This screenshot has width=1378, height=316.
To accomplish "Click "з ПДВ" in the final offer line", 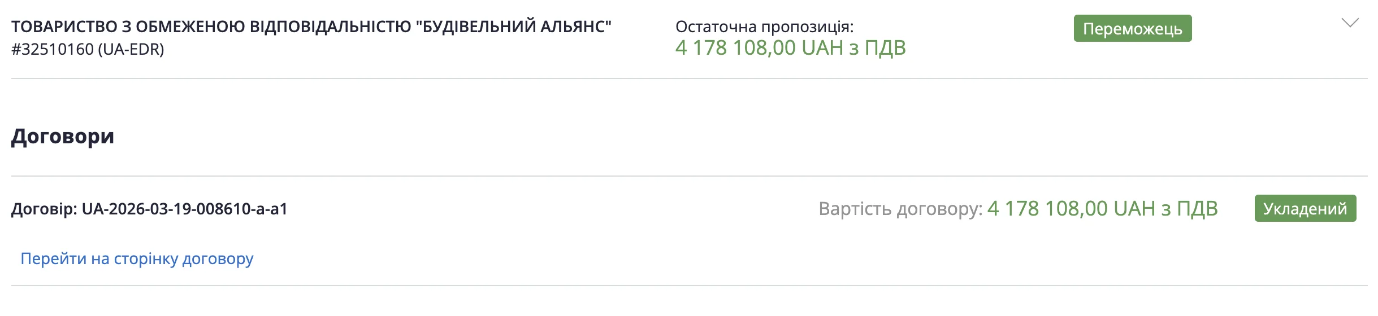I will coord(877,48).
